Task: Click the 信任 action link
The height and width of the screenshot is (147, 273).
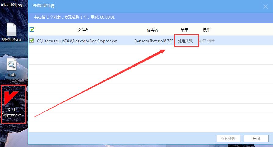Action: (211, 41)
